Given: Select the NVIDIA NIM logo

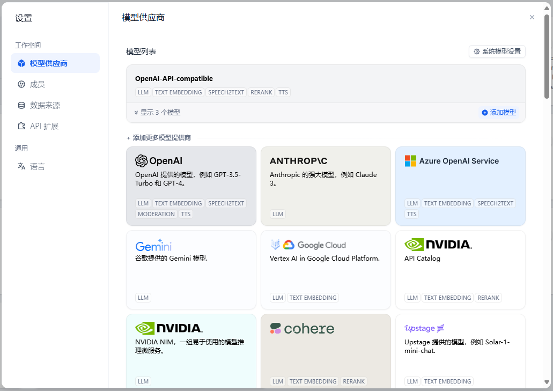Looking at the screenshot, I should point(168,328).
